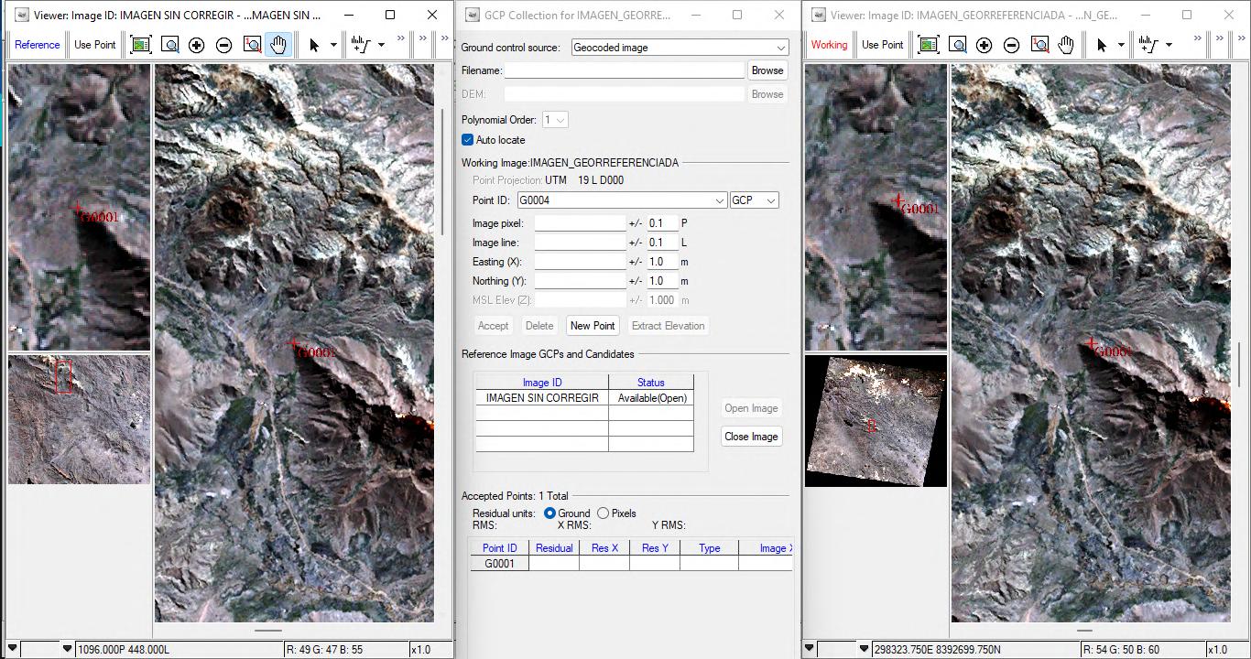
Task: Select the Pan hand tool in Reference viewer
Action: [278, 45]
